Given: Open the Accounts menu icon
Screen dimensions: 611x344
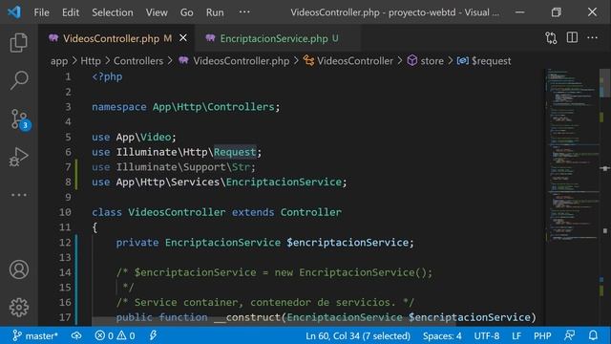Looking at the screenshot, I should click(19, 269).
